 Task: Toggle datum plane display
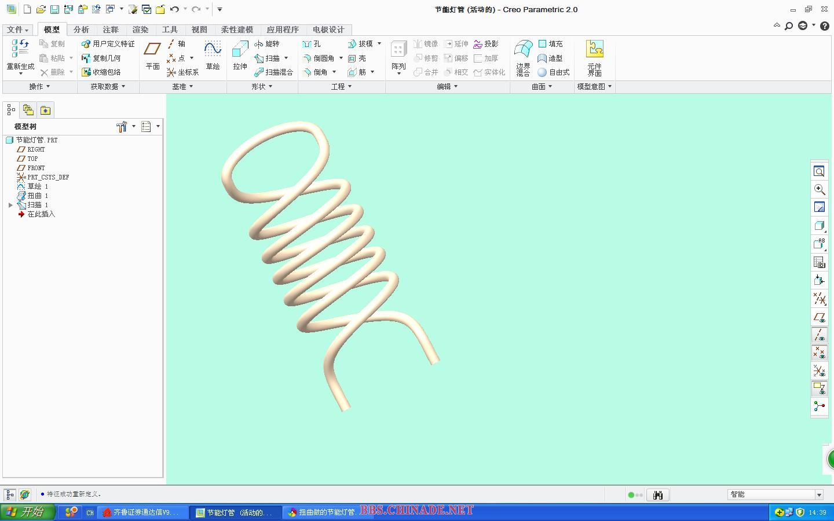(x=819, y=317)
